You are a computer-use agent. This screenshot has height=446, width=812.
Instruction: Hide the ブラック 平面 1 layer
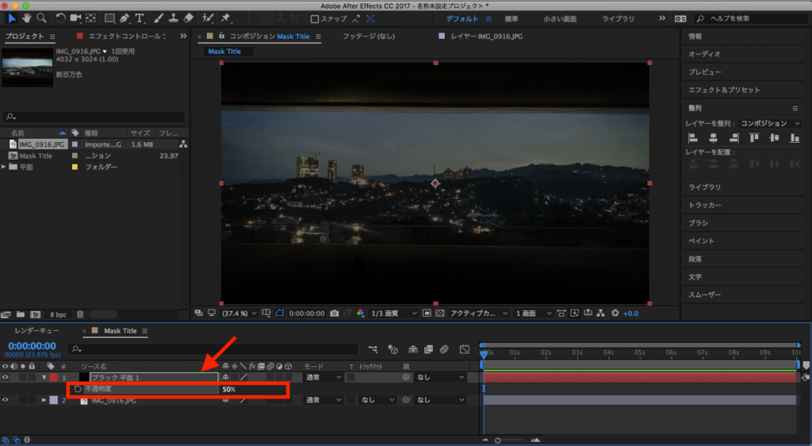coord(6,378)
